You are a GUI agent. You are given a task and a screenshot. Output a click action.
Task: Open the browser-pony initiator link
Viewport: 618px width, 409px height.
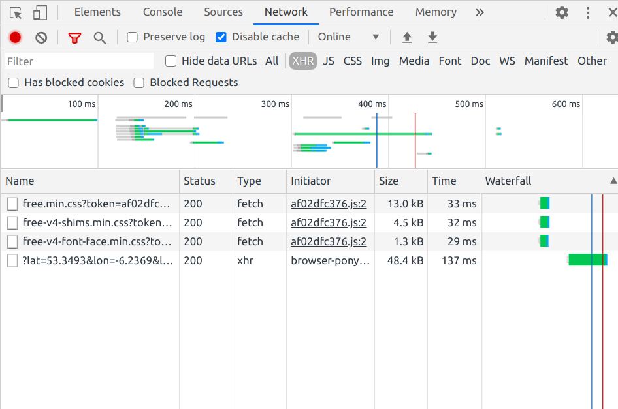tap(330, 260)
